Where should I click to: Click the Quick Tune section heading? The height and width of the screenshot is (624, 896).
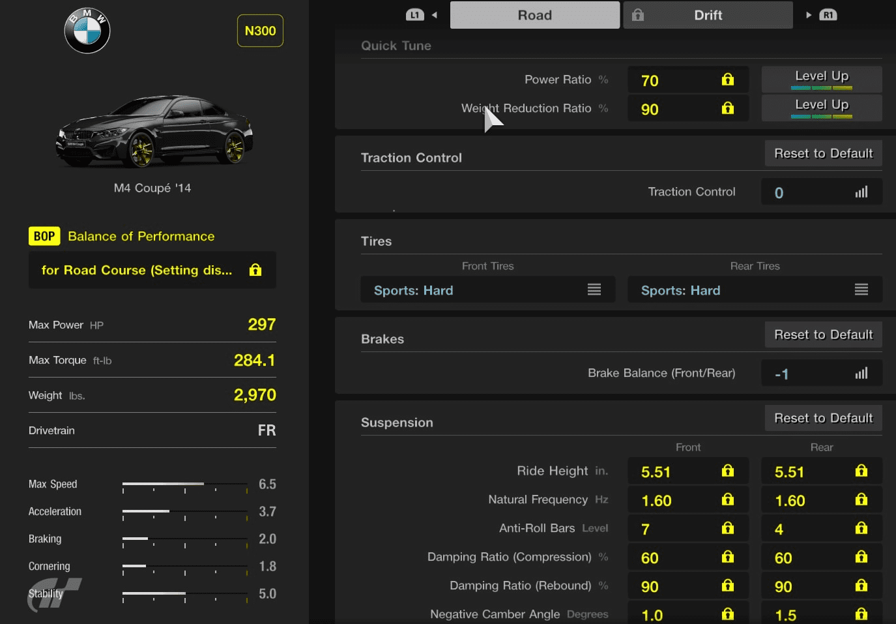(396, 46)
